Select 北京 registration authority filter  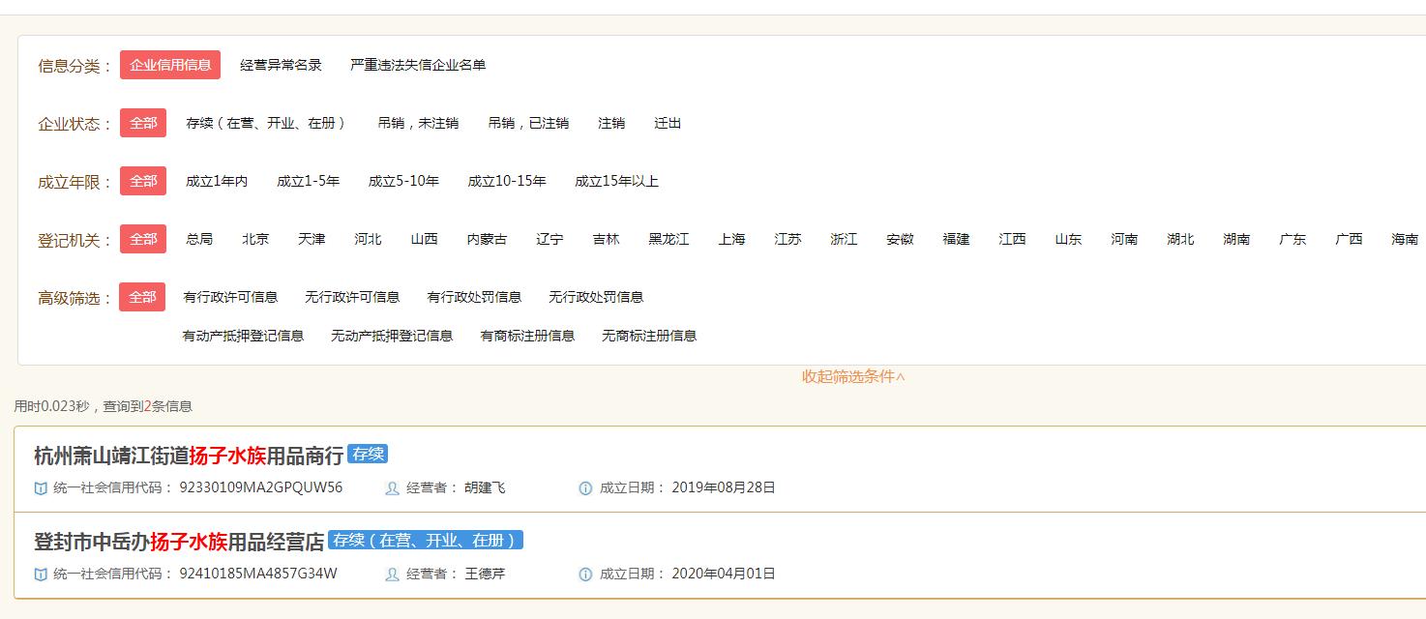(x=256, y=239)
